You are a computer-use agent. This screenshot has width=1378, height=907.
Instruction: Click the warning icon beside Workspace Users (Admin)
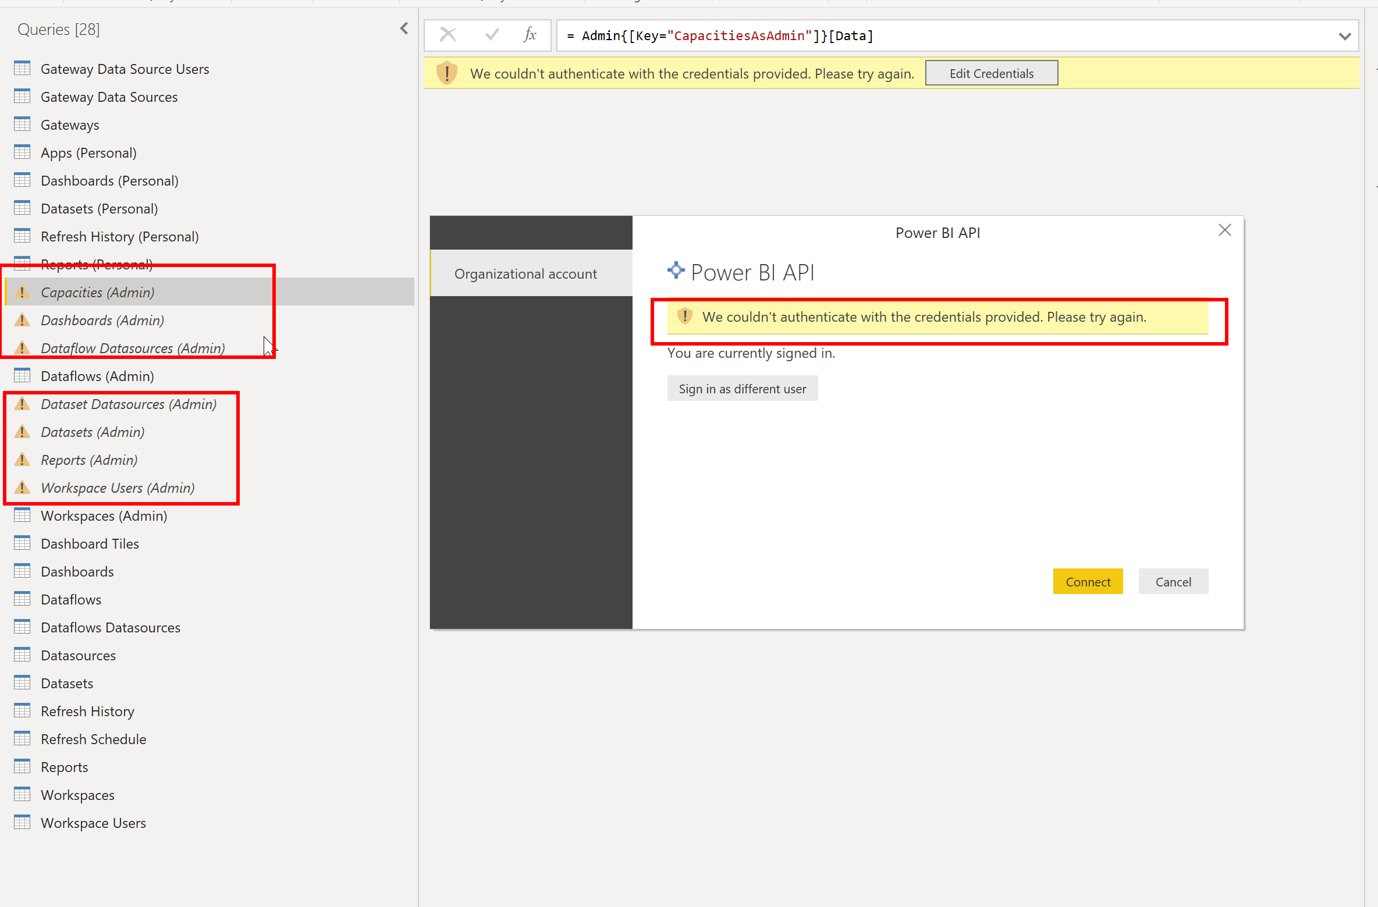[23, 488]
